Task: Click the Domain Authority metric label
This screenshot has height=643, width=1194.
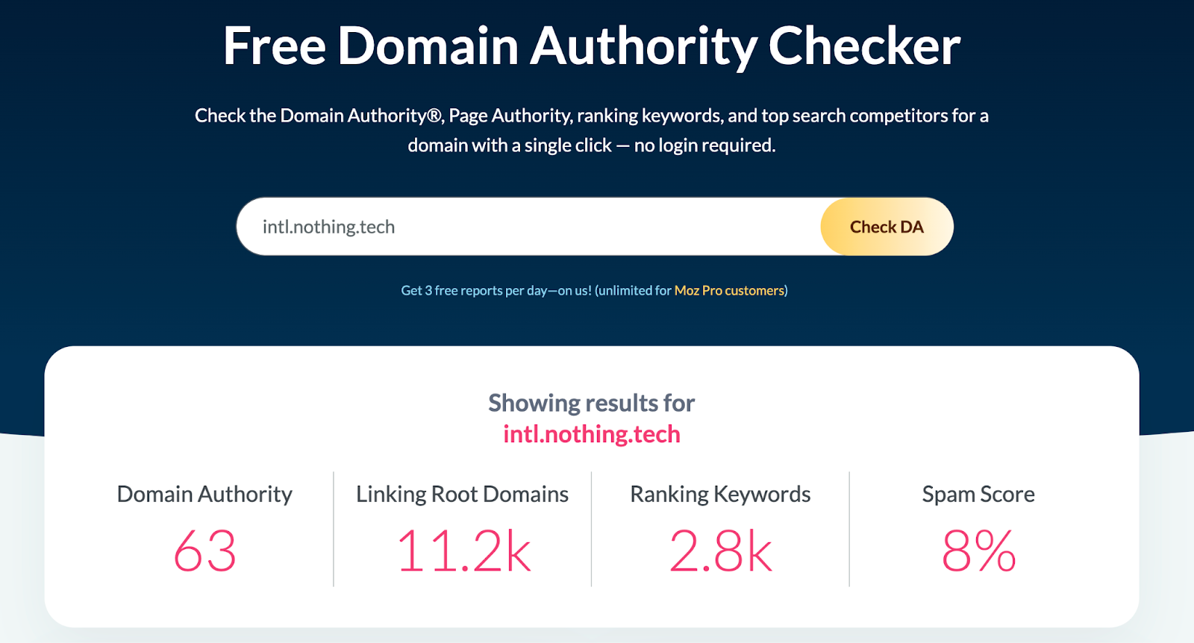Action: coord(204,494)
